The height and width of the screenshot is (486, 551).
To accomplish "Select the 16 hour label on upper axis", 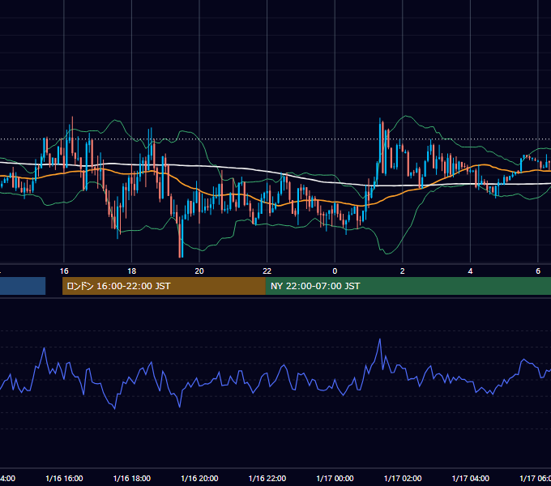I will tap(64, 271).
